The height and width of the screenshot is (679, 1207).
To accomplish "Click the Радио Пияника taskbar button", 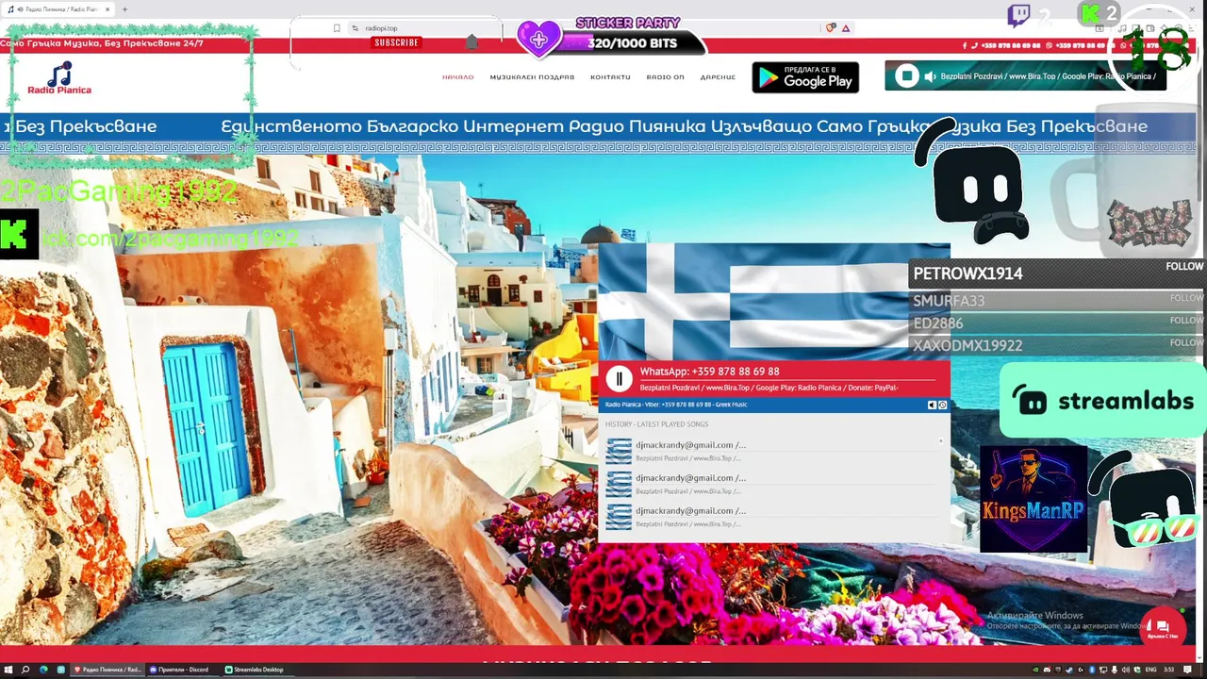I will [x=108, y=670].
